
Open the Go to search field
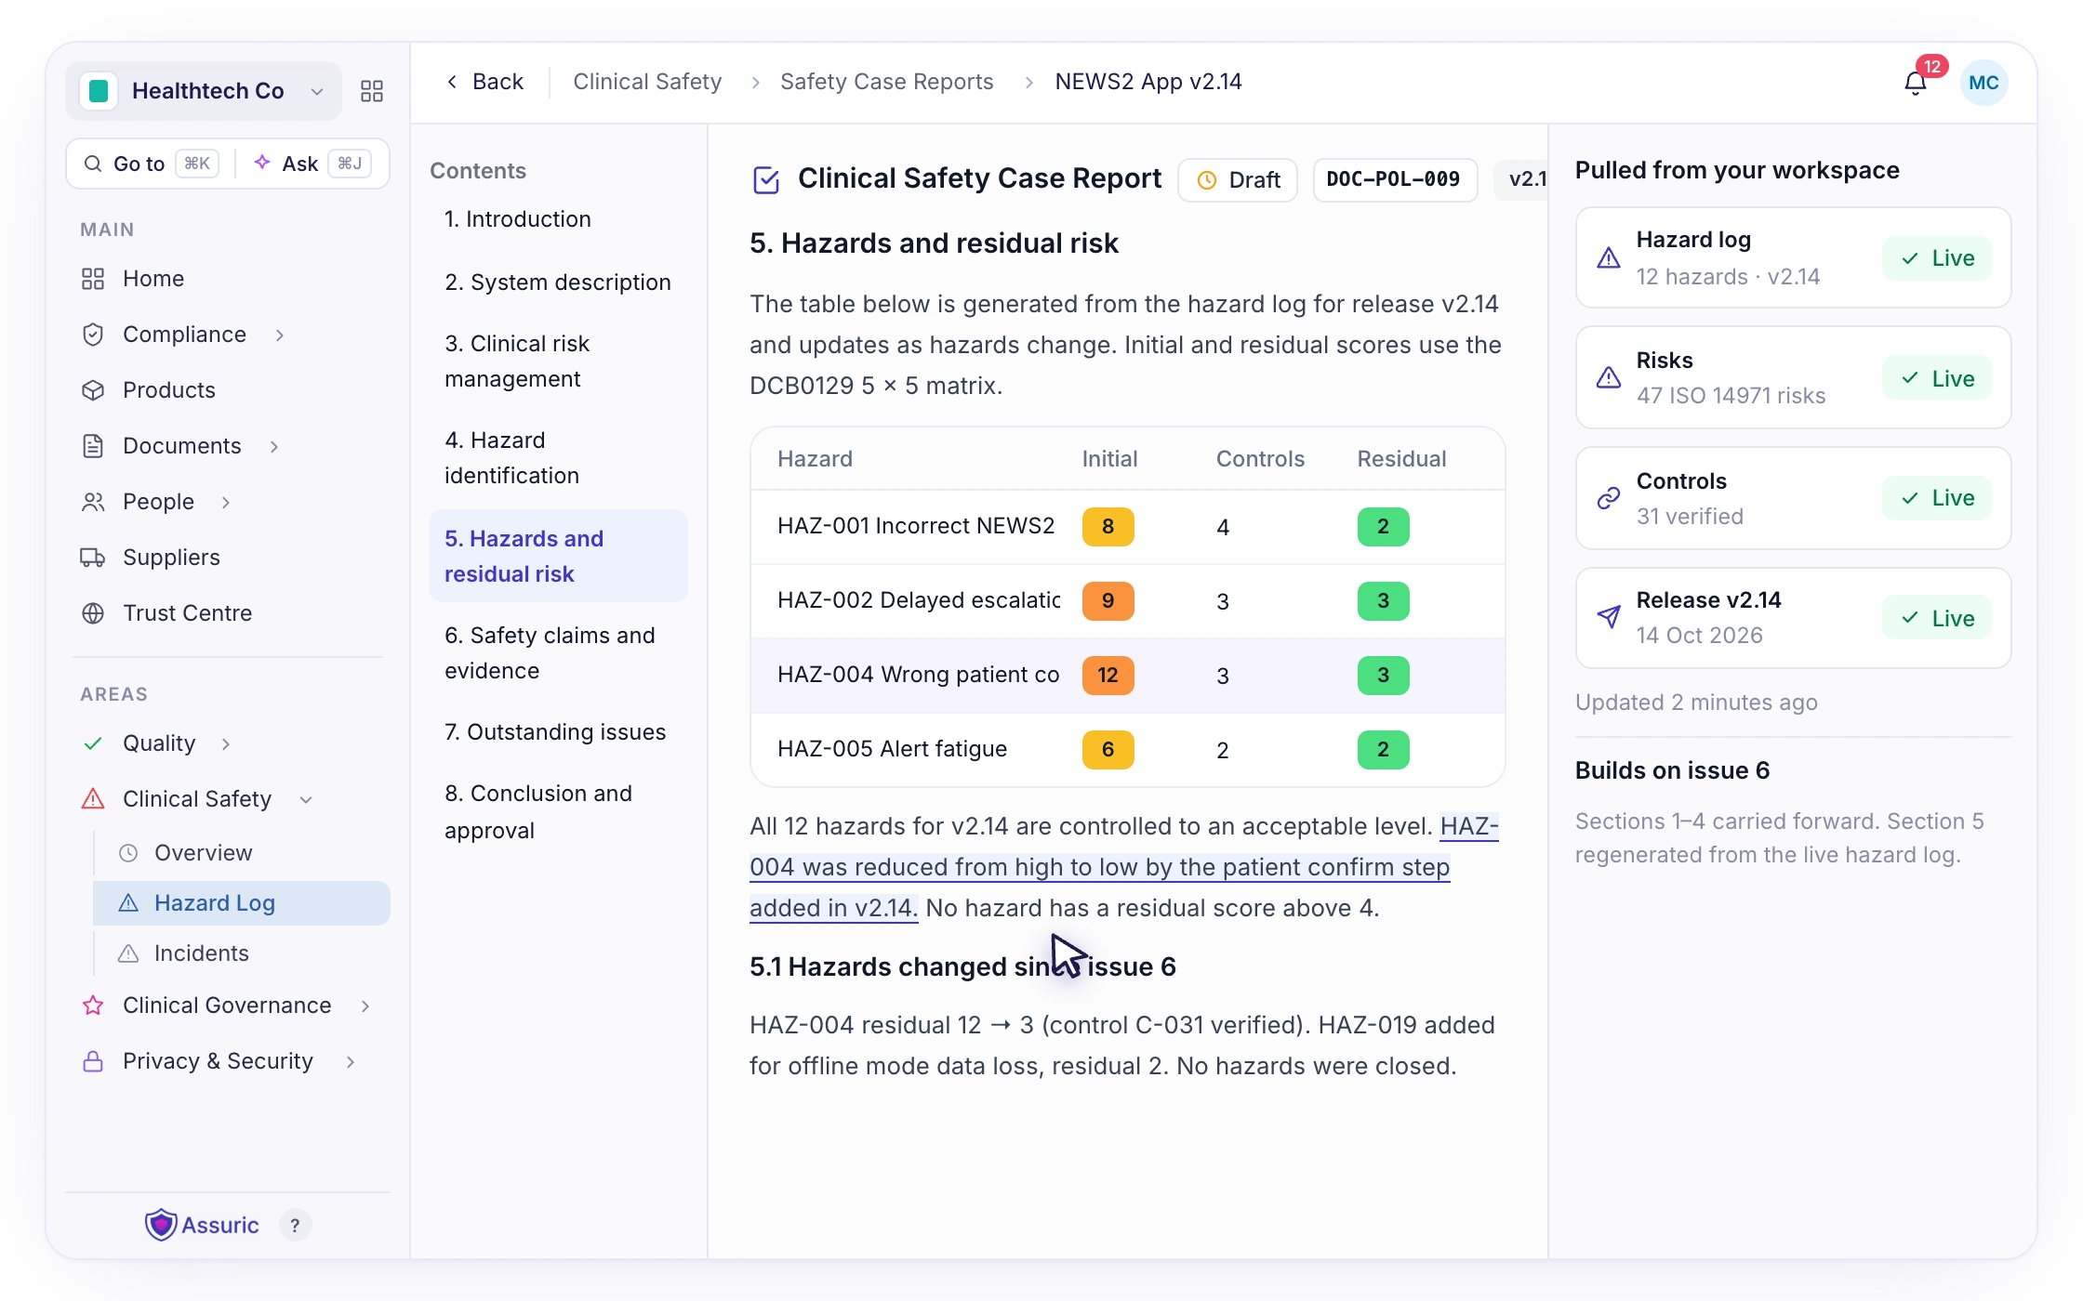tap(149, 164)
